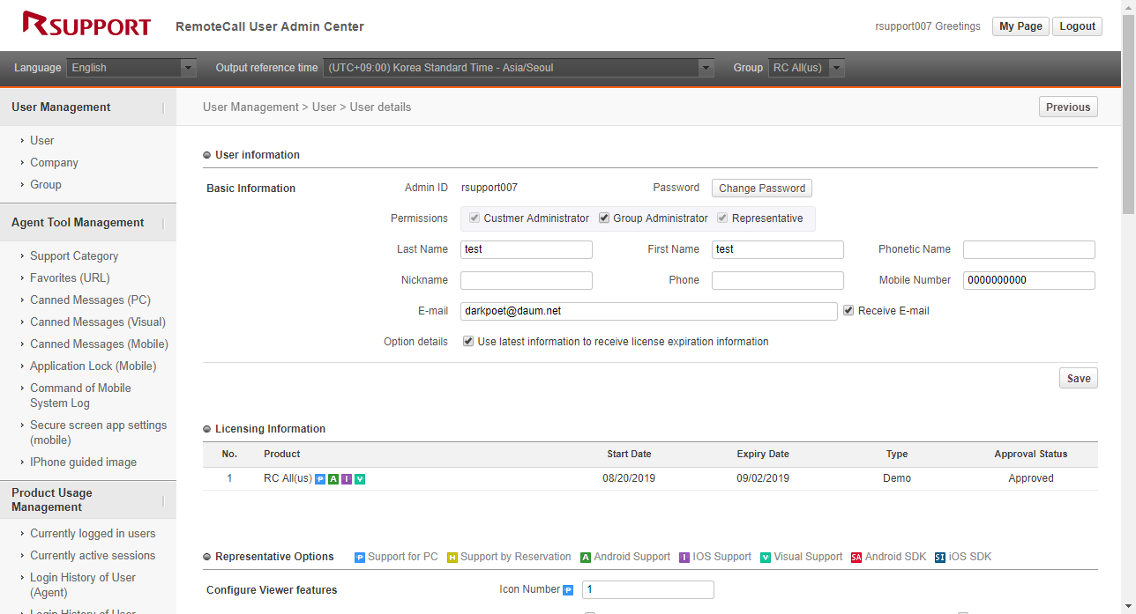1136x614 pixels.
Task: Open Canned Messages (Visual) menu item
Action: tap(98, 322)
